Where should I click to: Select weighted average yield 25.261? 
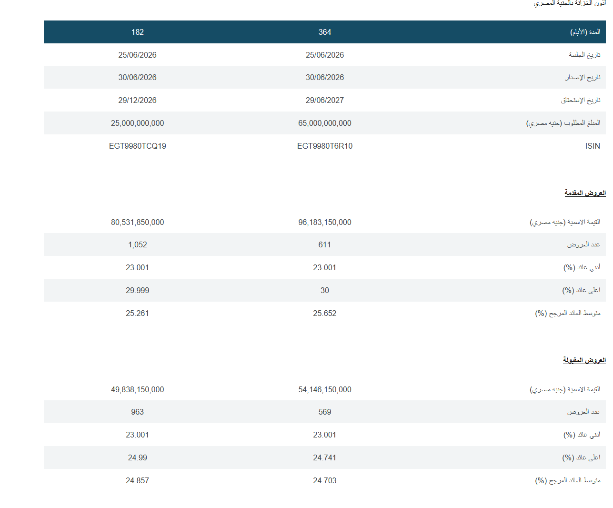pyautogui.click(x=138, y=313)
